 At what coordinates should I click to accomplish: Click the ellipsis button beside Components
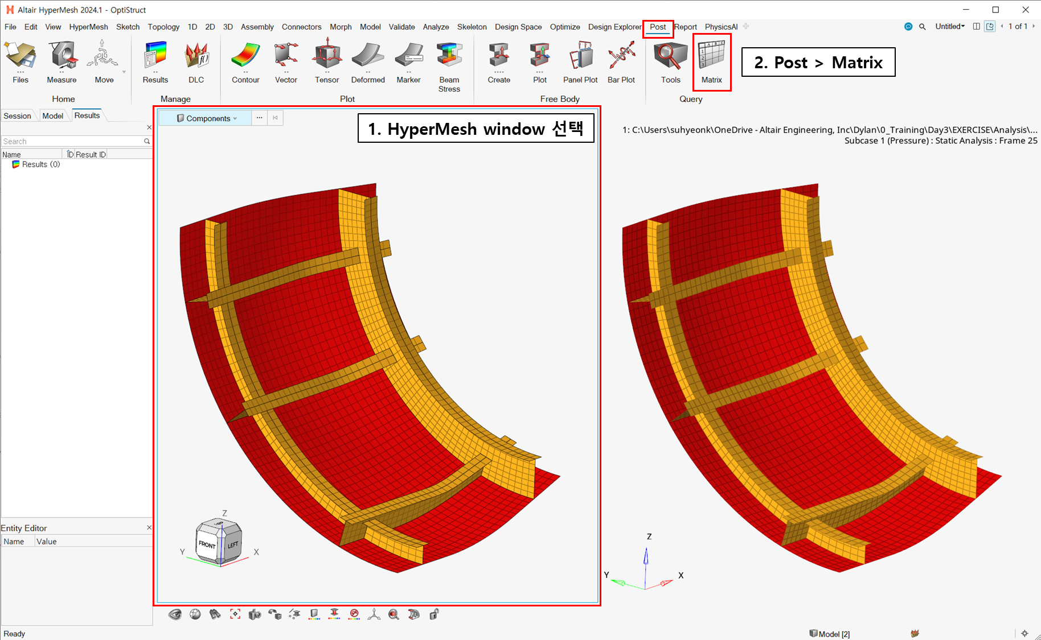(260, 118)
